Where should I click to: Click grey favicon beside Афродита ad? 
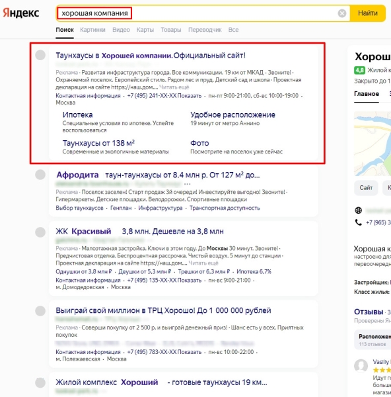point(40,175)
